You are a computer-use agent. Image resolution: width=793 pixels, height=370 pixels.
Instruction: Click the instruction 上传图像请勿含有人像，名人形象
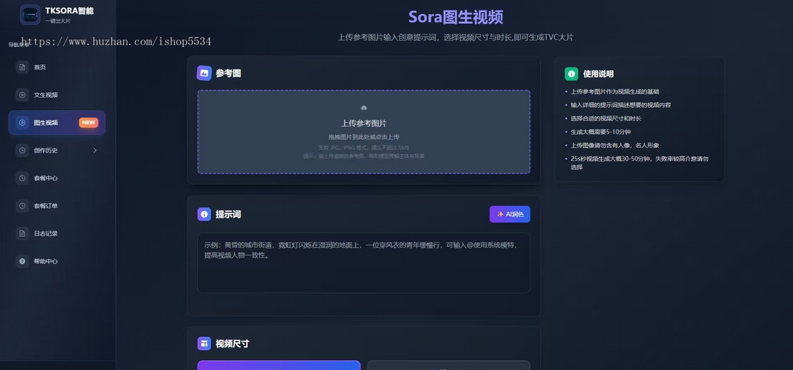615,145
